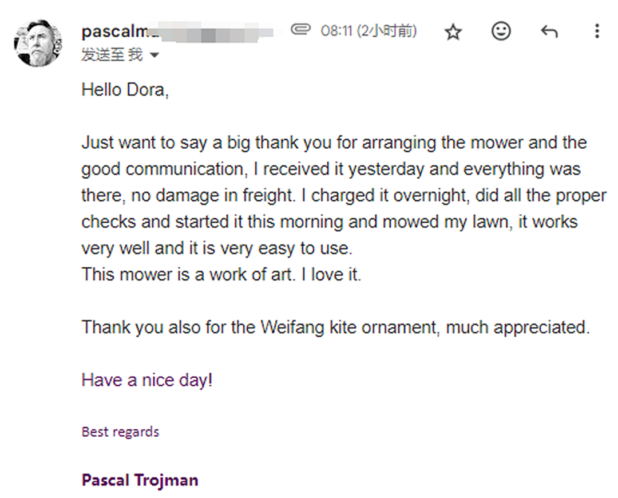Click the paperclip attachment icon
Image resolution: width=618 pixels, height=498 pixels.
click(300, 30)
